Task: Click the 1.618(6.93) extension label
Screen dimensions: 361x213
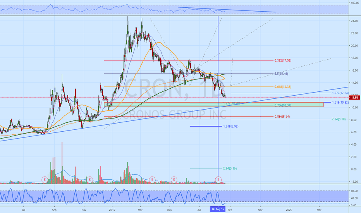Action: (231, 126)
